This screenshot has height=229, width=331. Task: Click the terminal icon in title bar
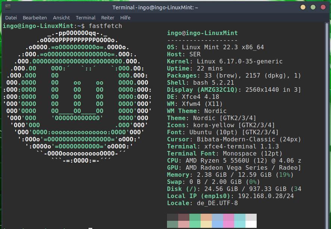[8, 7]
